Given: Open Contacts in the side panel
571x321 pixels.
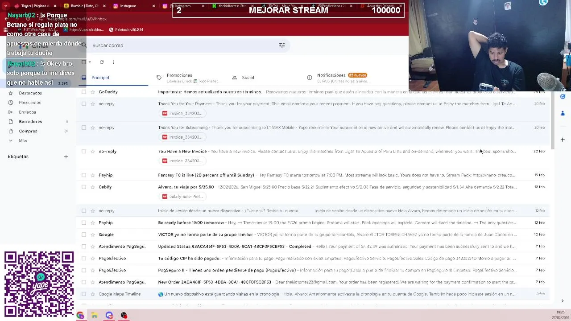Looking at the screenshot, I should (563, 113).
